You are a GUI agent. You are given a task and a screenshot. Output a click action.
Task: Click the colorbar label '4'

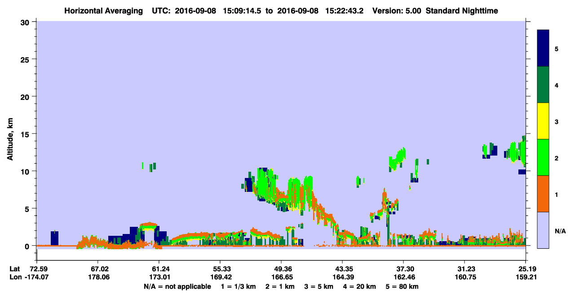(557, 85)
